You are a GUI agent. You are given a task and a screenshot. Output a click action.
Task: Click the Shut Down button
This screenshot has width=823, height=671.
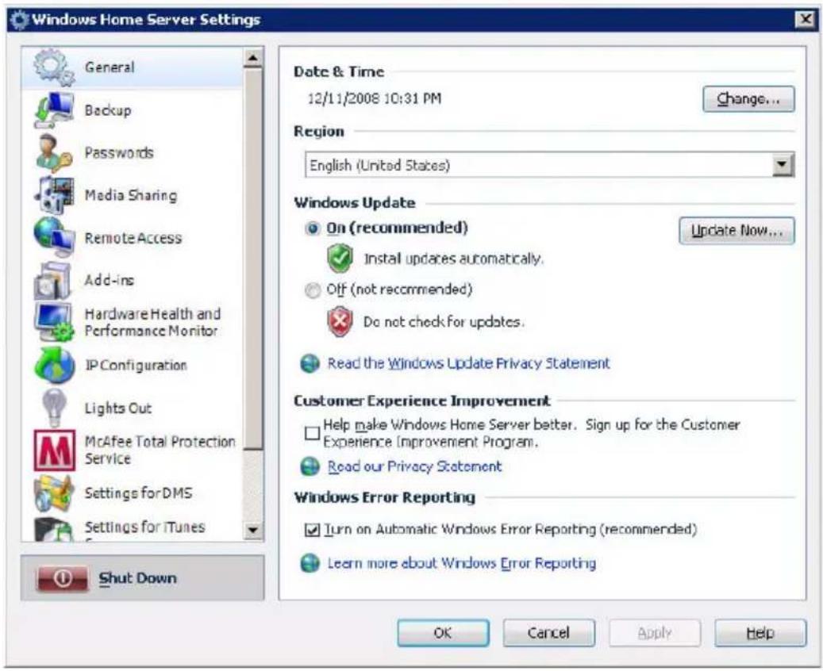point(142,578)
